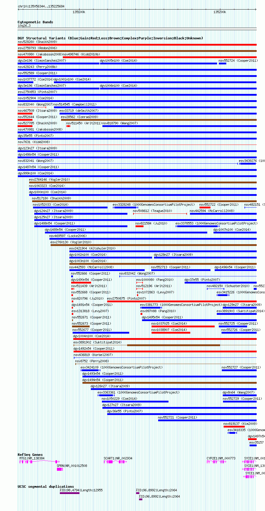Open the MTG1|NM_138384 gene glyph

click(39, 462)
